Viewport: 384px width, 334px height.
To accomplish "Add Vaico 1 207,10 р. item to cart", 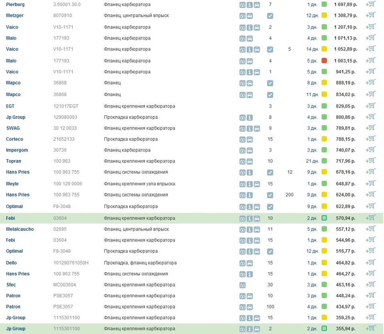I will click(371, 27).
